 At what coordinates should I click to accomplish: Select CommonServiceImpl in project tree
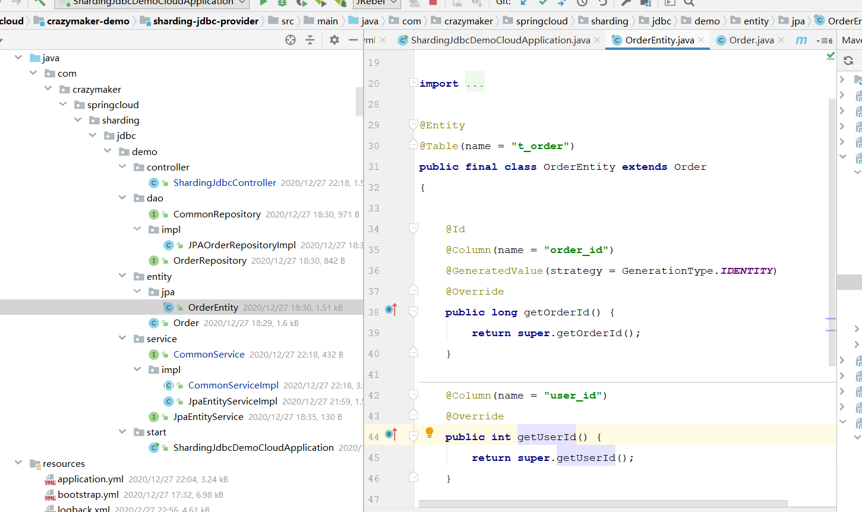click(233, 385)
